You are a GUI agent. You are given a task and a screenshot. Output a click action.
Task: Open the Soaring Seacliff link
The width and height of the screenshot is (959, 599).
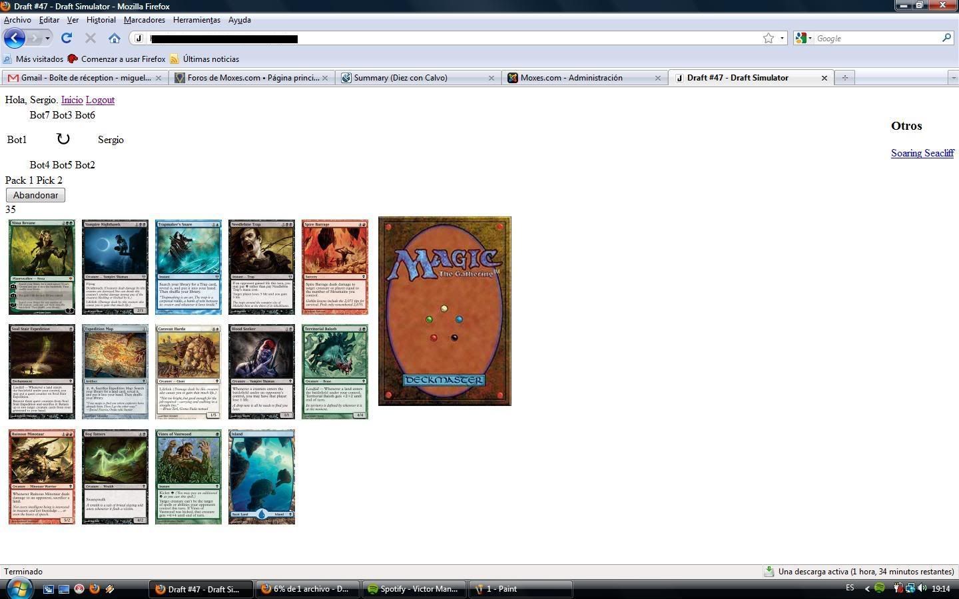pos(922,153)
